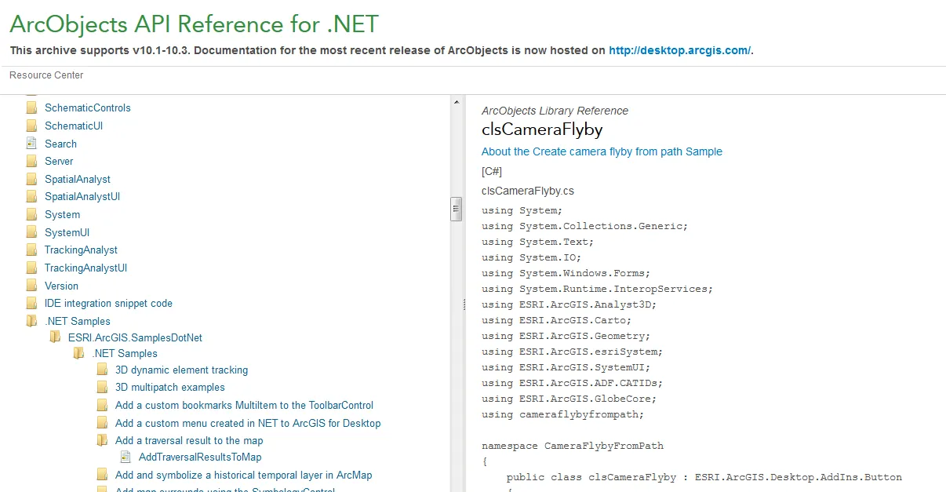Image resolution: width=946 pixels, height=492 pixels.
Task: Click the IDE integration snippet code folder icon
Action: tap(31, 303)
